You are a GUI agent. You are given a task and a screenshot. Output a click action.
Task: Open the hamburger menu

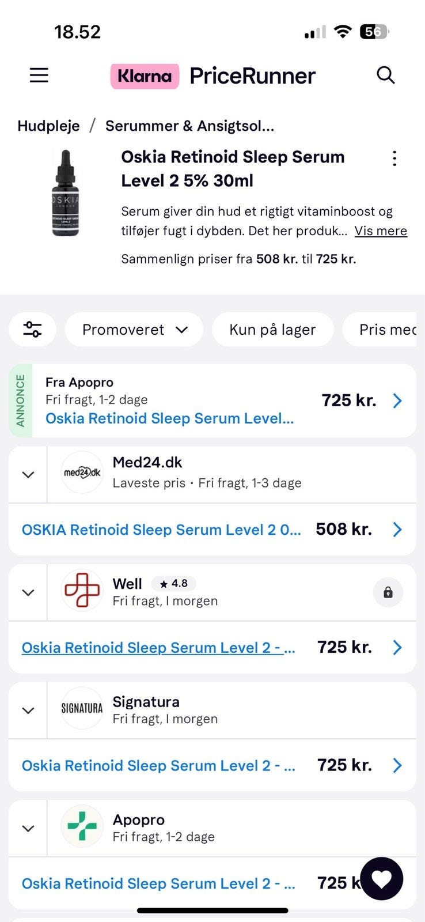(39, 75)
